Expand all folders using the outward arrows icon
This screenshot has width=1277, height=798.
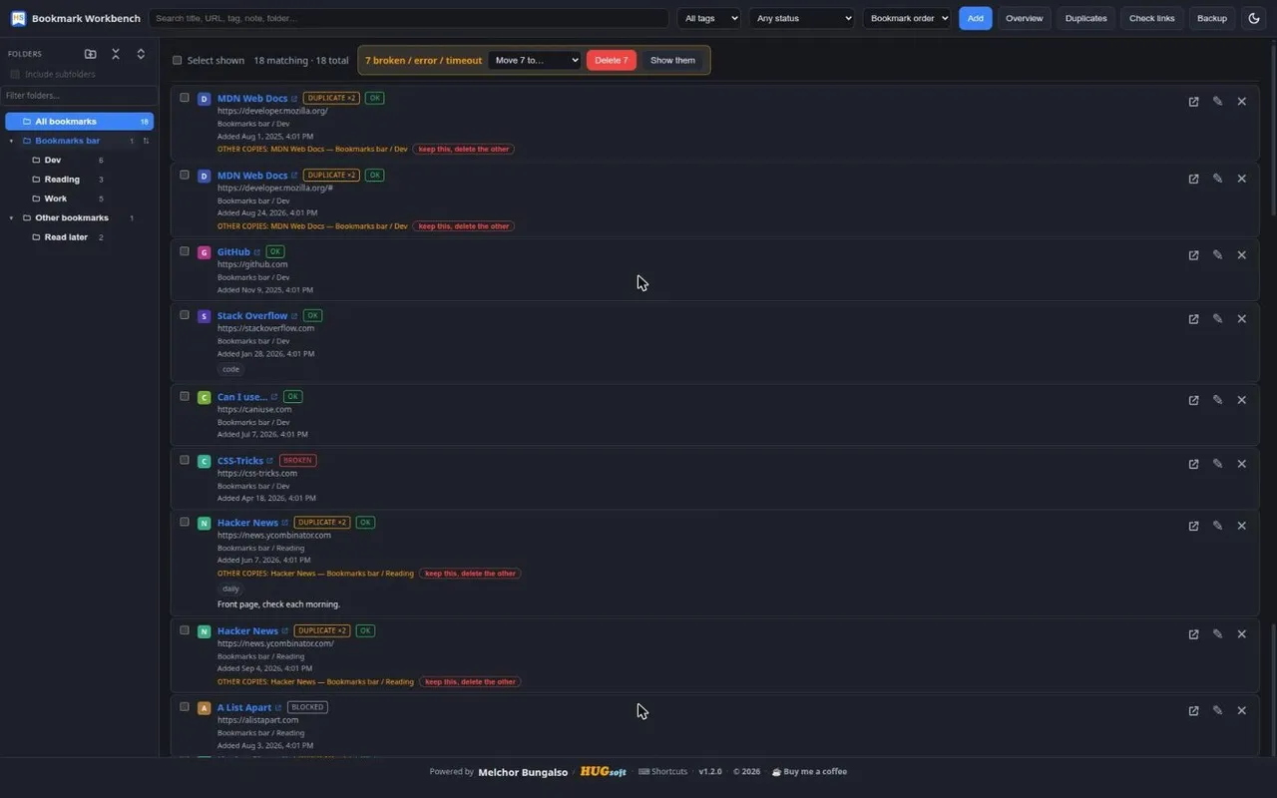(141, 54)
